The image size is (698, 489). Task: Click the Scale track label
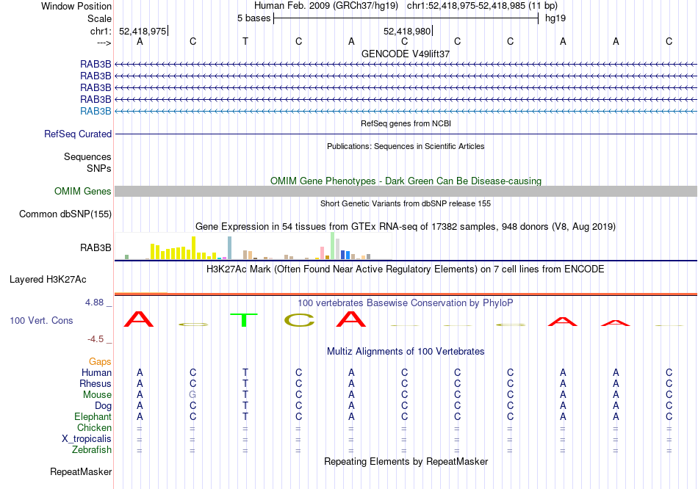tap(99, 18)
